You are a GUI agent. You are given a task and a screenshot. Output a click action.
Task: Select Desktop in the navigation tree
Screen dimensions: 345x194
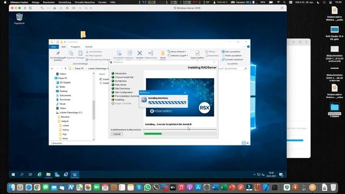pyautogui.click(x=64, y=91)
